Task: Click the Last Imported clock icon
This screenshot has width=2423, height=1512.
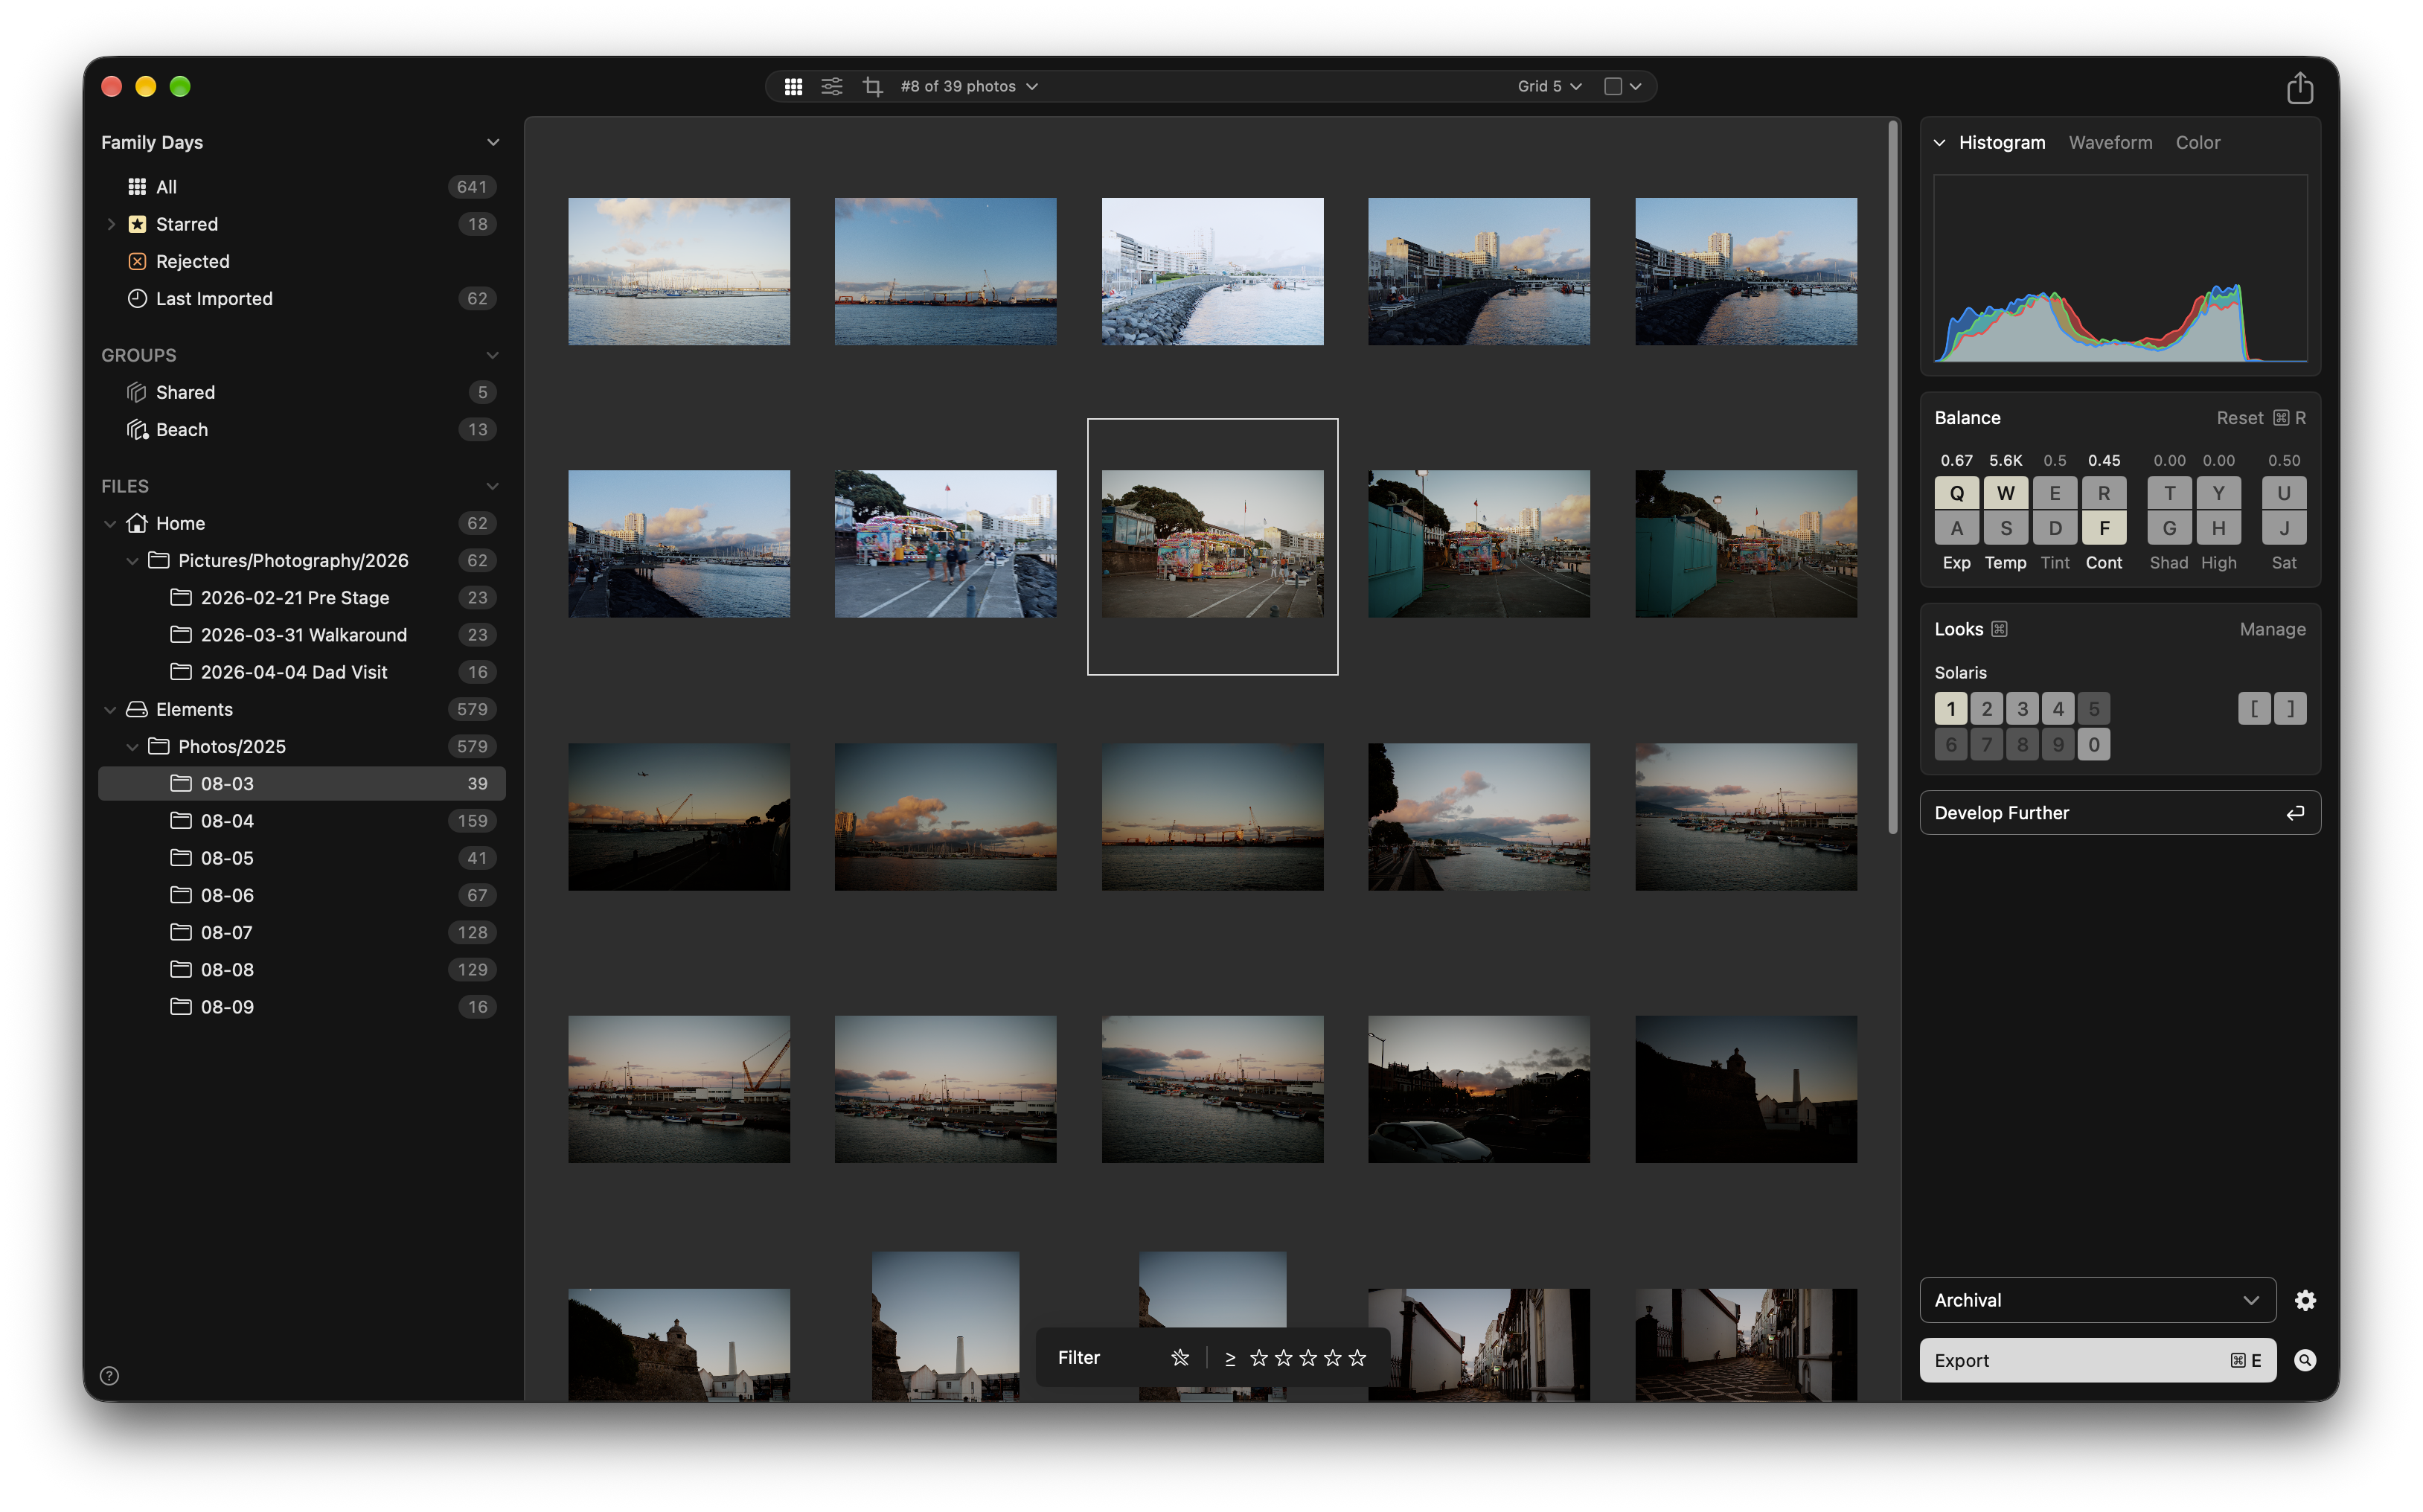Action: point(137,298)
